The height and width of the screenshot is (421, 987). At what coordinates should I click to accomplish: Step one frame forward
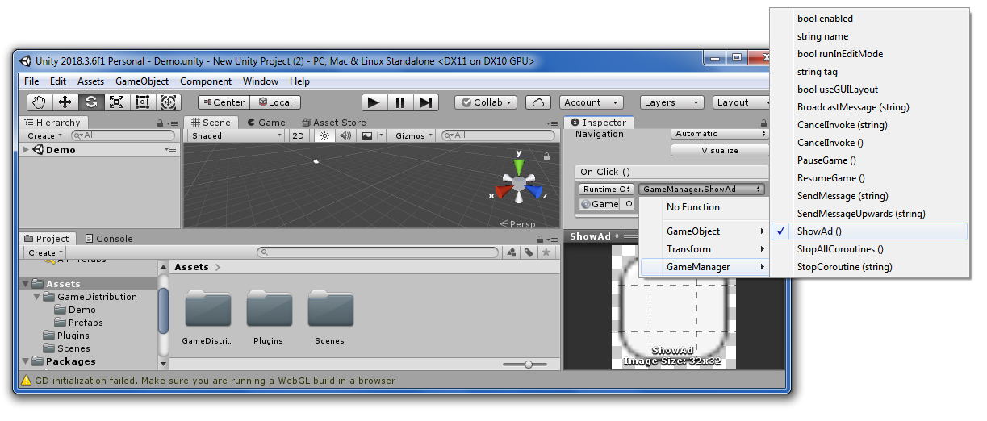(426, 102)
